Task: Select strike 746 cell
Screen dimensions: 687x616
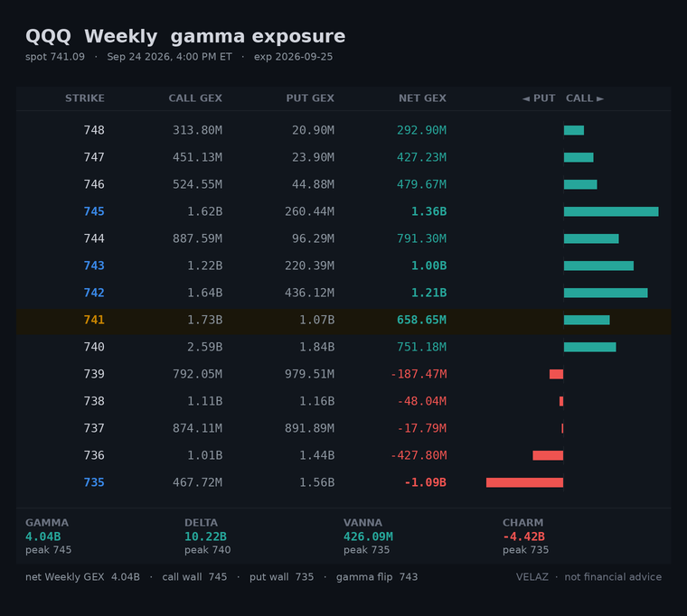Action: pyautogui.click(x=94, y=184)
